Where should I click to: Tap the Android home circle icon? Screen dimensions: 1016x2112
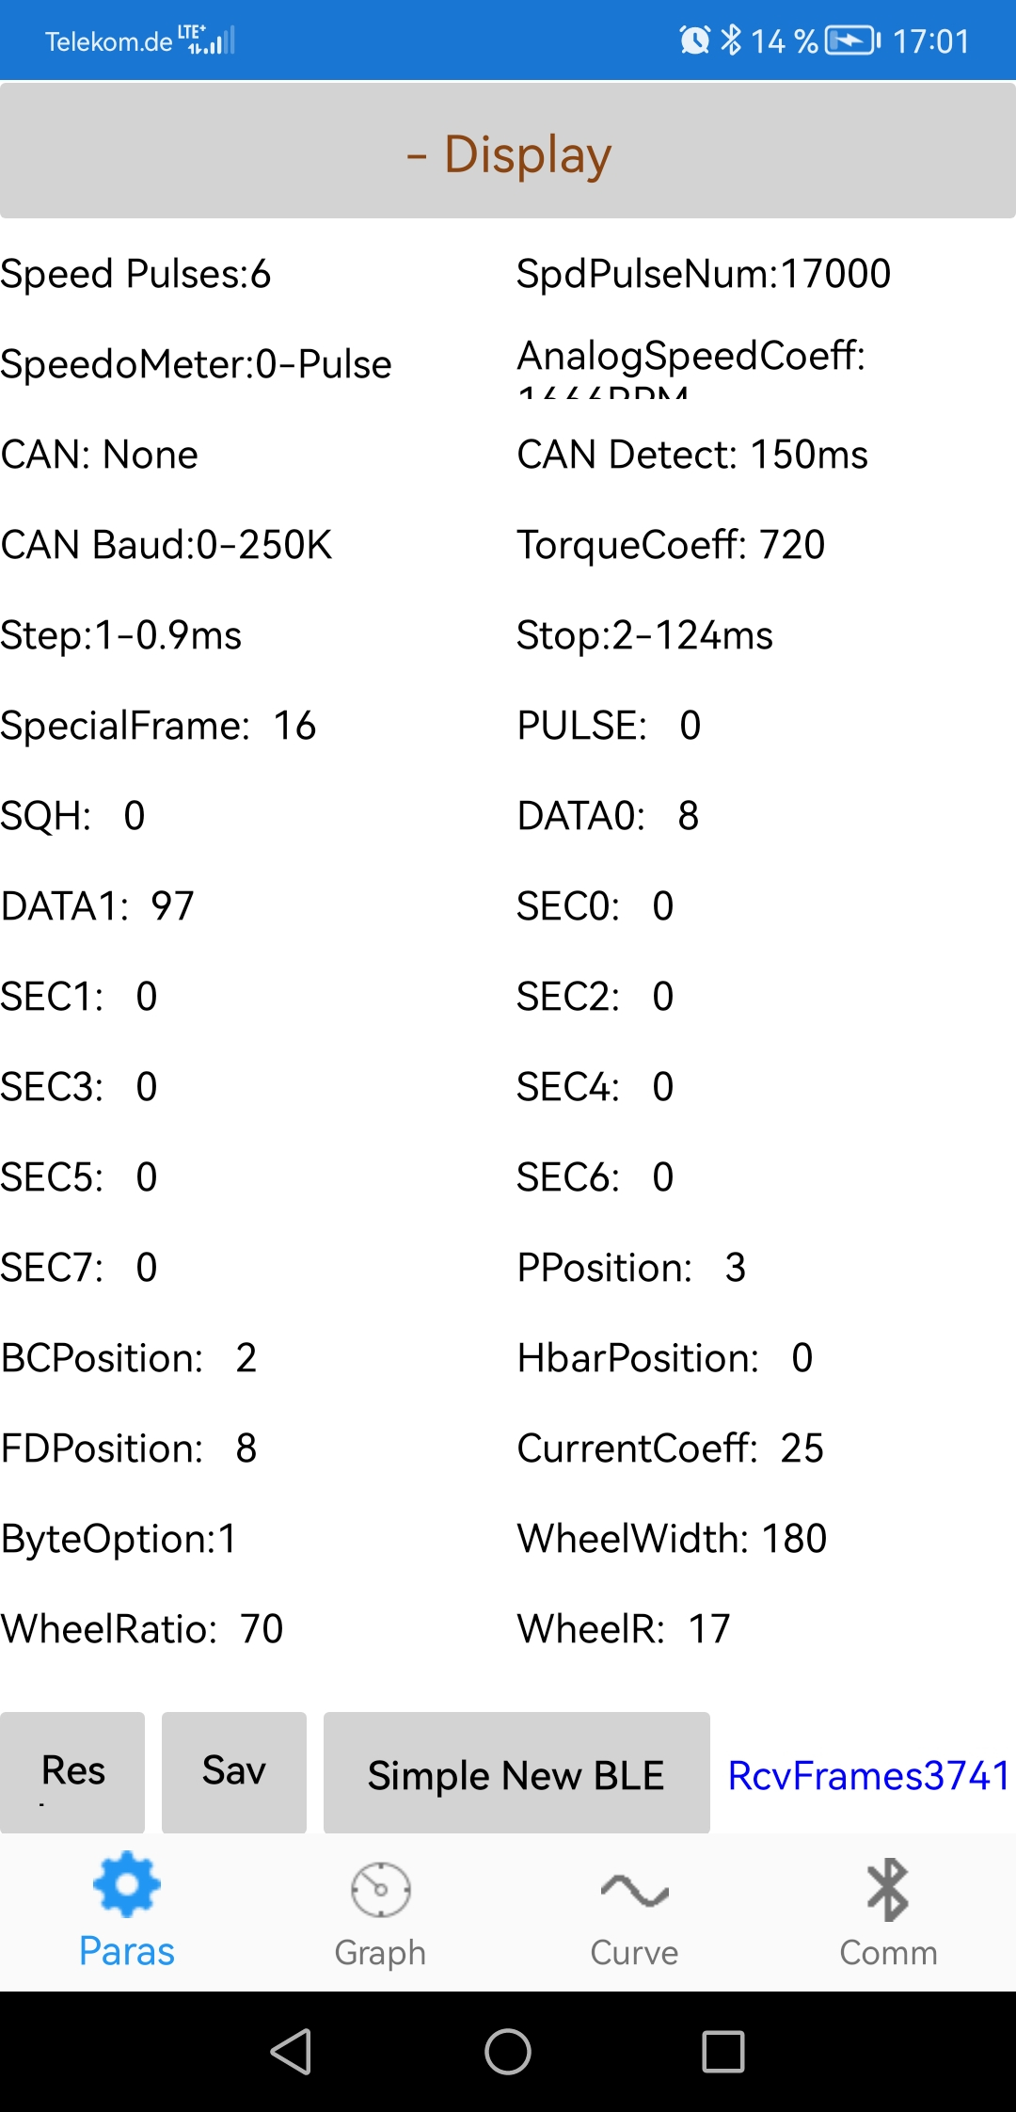pyautogui.click(x=508, y=2052)
